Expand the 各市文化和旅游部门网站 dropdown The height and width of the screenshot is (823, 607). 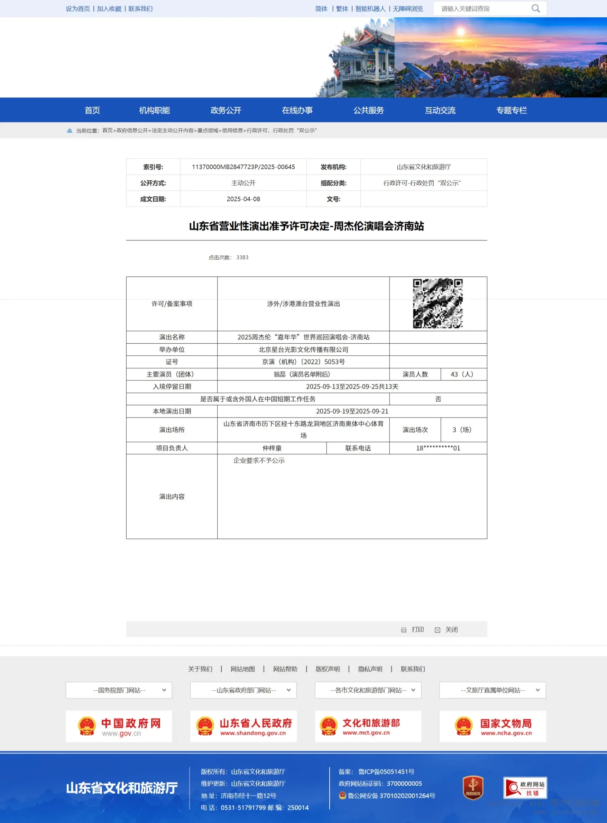tap(368, 690)
